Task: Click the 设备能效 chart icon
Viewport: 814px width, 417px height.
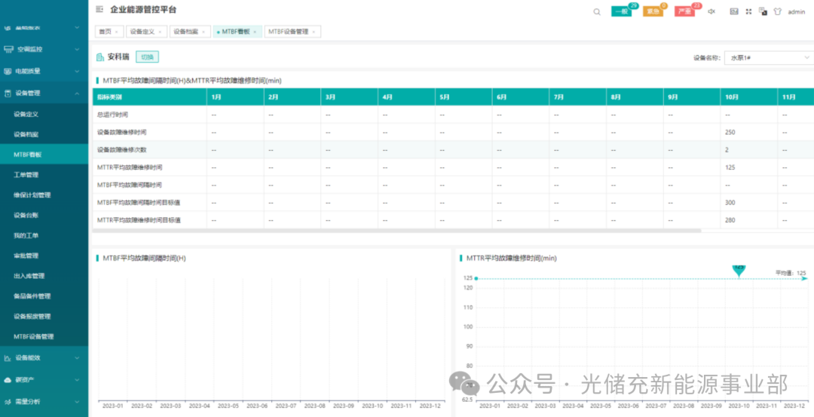Action: point(8,357)
